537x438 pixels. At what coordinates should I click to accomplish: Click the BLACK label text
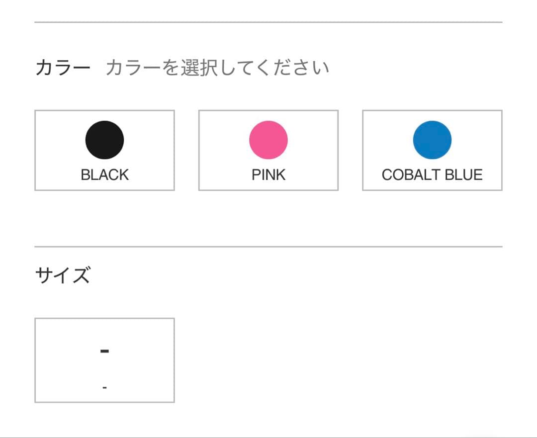pyautogui.click(x=104, y=174)
